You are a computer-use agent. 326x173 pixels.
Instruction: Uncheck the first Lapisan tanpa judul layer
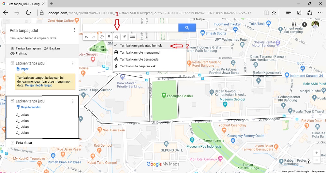[12, 63]
